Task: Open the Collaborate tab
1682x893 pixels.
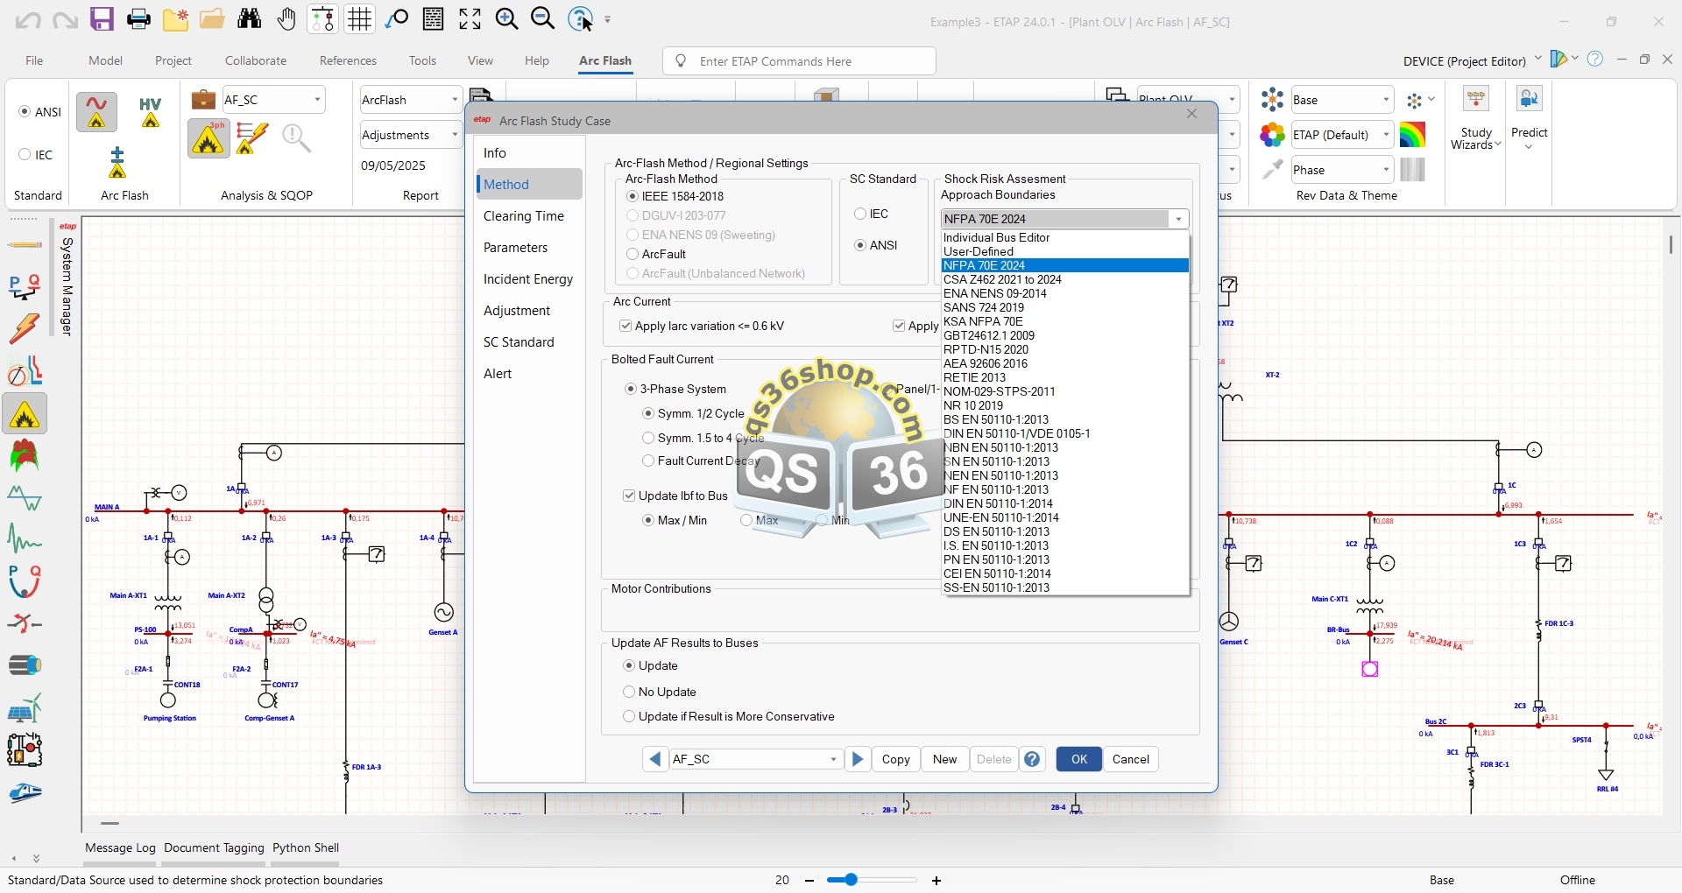Action: (256, 60)
